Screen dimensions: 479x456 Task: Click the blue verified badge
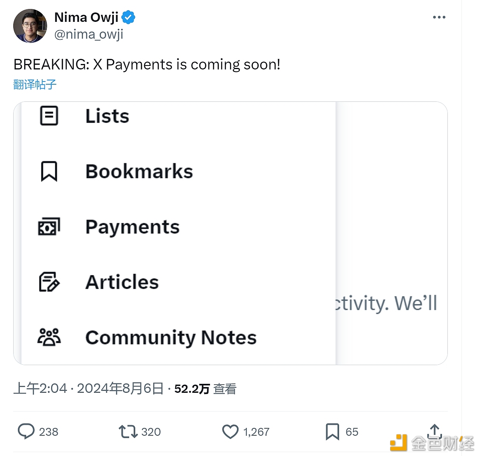click(128, 18)
